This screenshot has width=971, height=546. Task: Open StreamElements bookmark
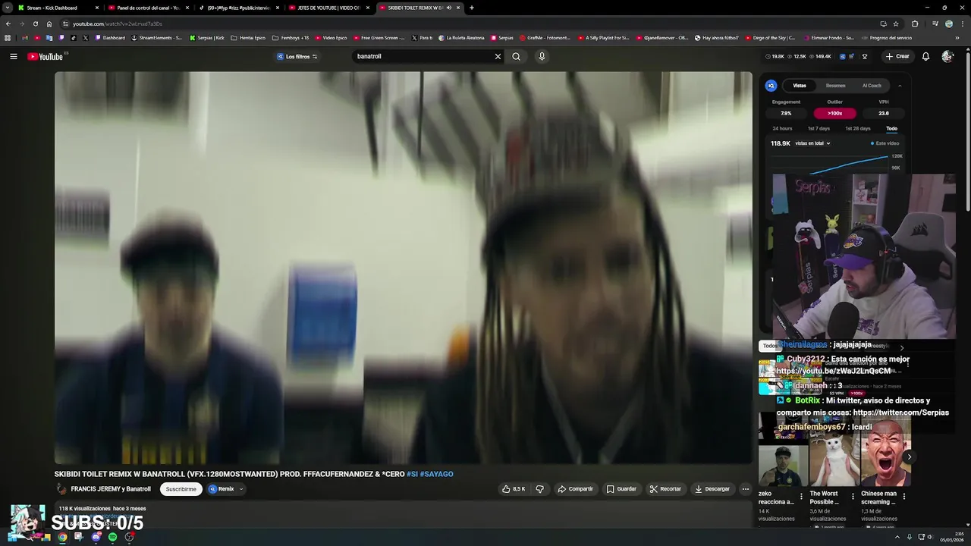pyautogui.click(x=156, y=38)
